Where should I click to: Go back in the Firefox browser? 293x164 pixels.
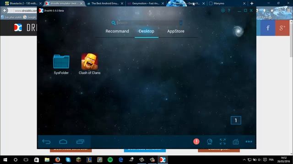(x=5, y=10)
